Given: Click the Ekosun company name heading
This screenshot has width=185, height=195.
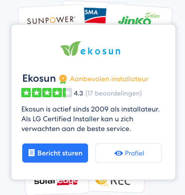Looking at the screenshot, I should coord(39,78).
